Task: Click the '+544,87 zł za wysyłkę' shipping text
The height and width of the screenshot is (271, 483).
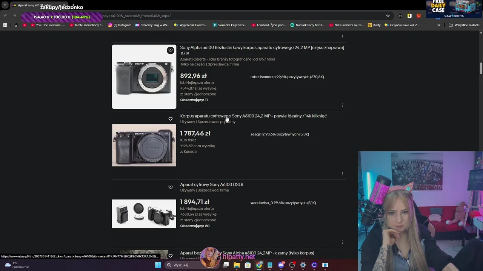Action: coord(198,88)
